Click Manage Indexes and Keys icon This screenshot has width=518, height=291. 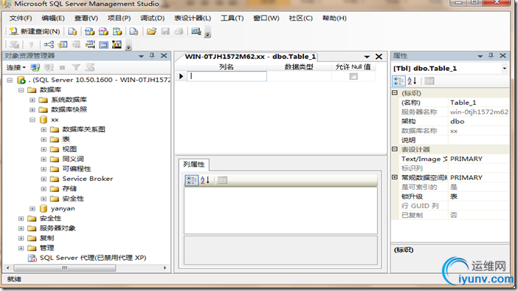coord(63,44)
